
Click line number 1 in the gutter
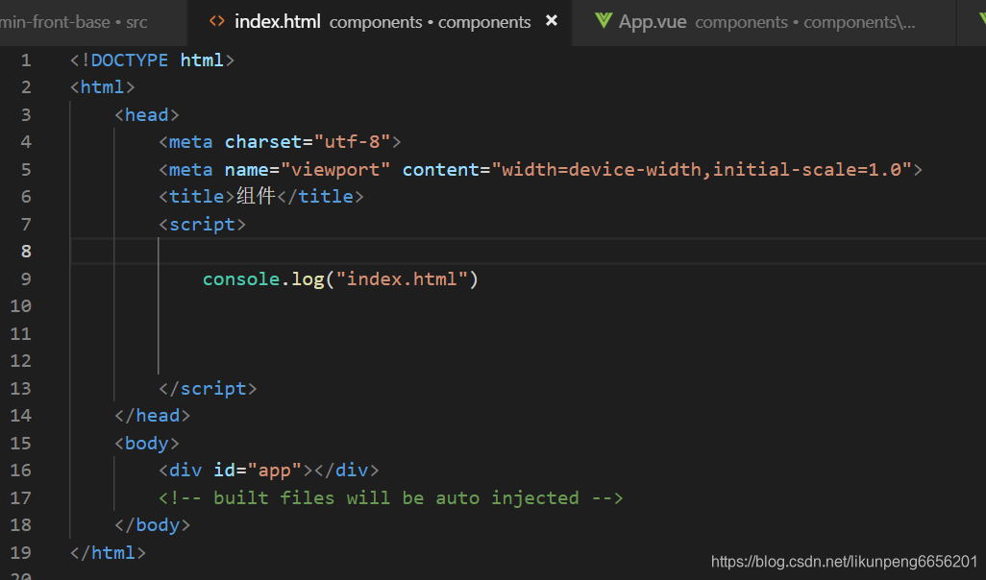click(26, 60)
